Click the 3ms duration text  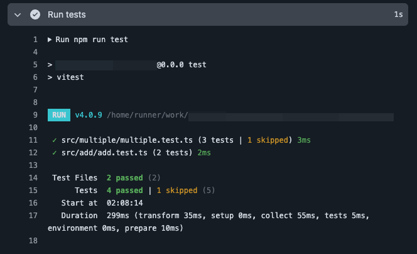pos(304,140)
